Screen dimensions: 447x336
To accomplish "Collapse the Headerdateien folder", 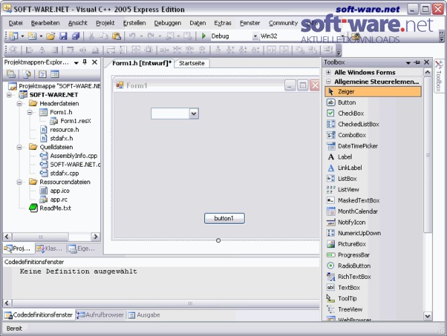I will [19, 103].
